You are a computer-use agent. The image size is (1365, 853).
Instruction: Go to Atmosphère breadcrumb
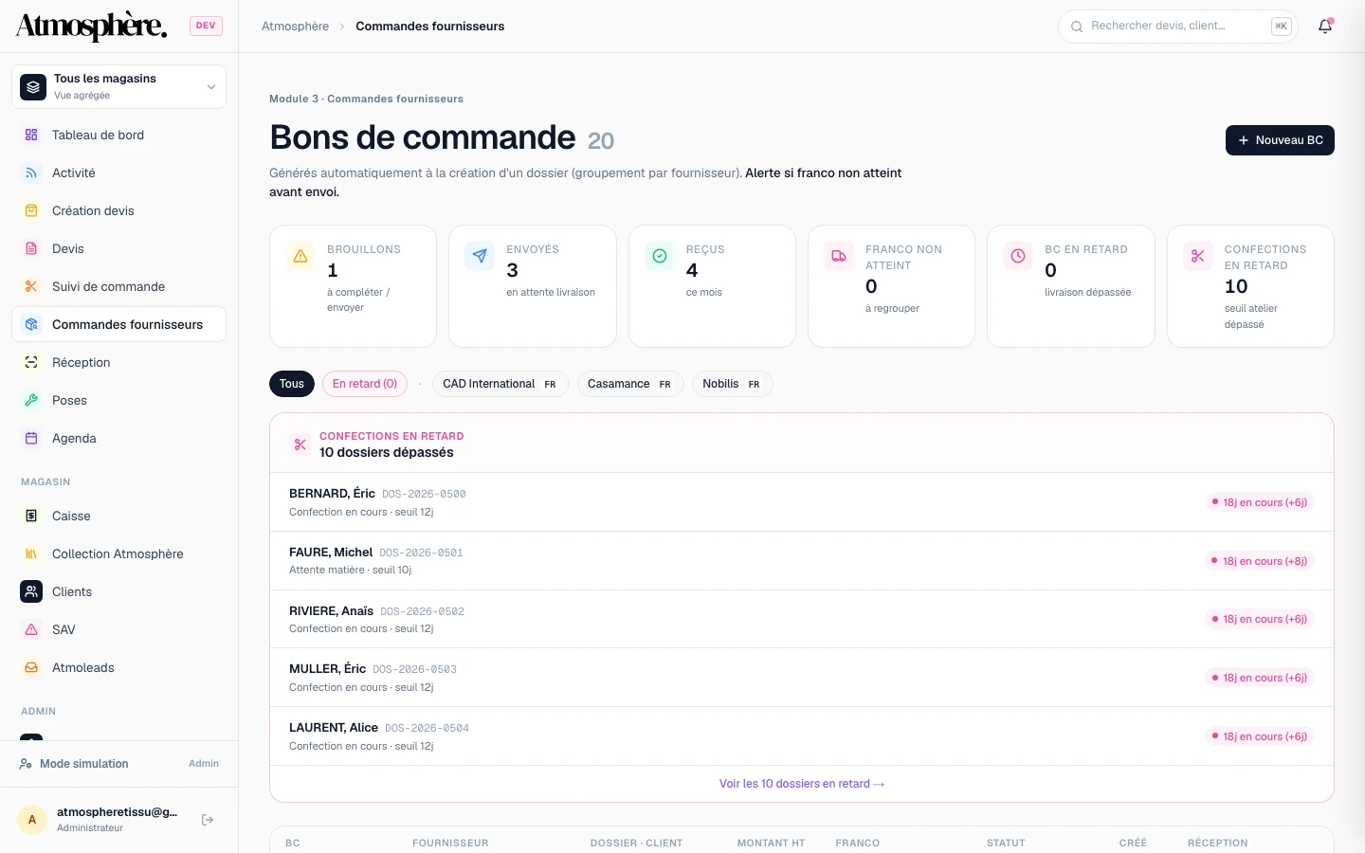[296, 27]
